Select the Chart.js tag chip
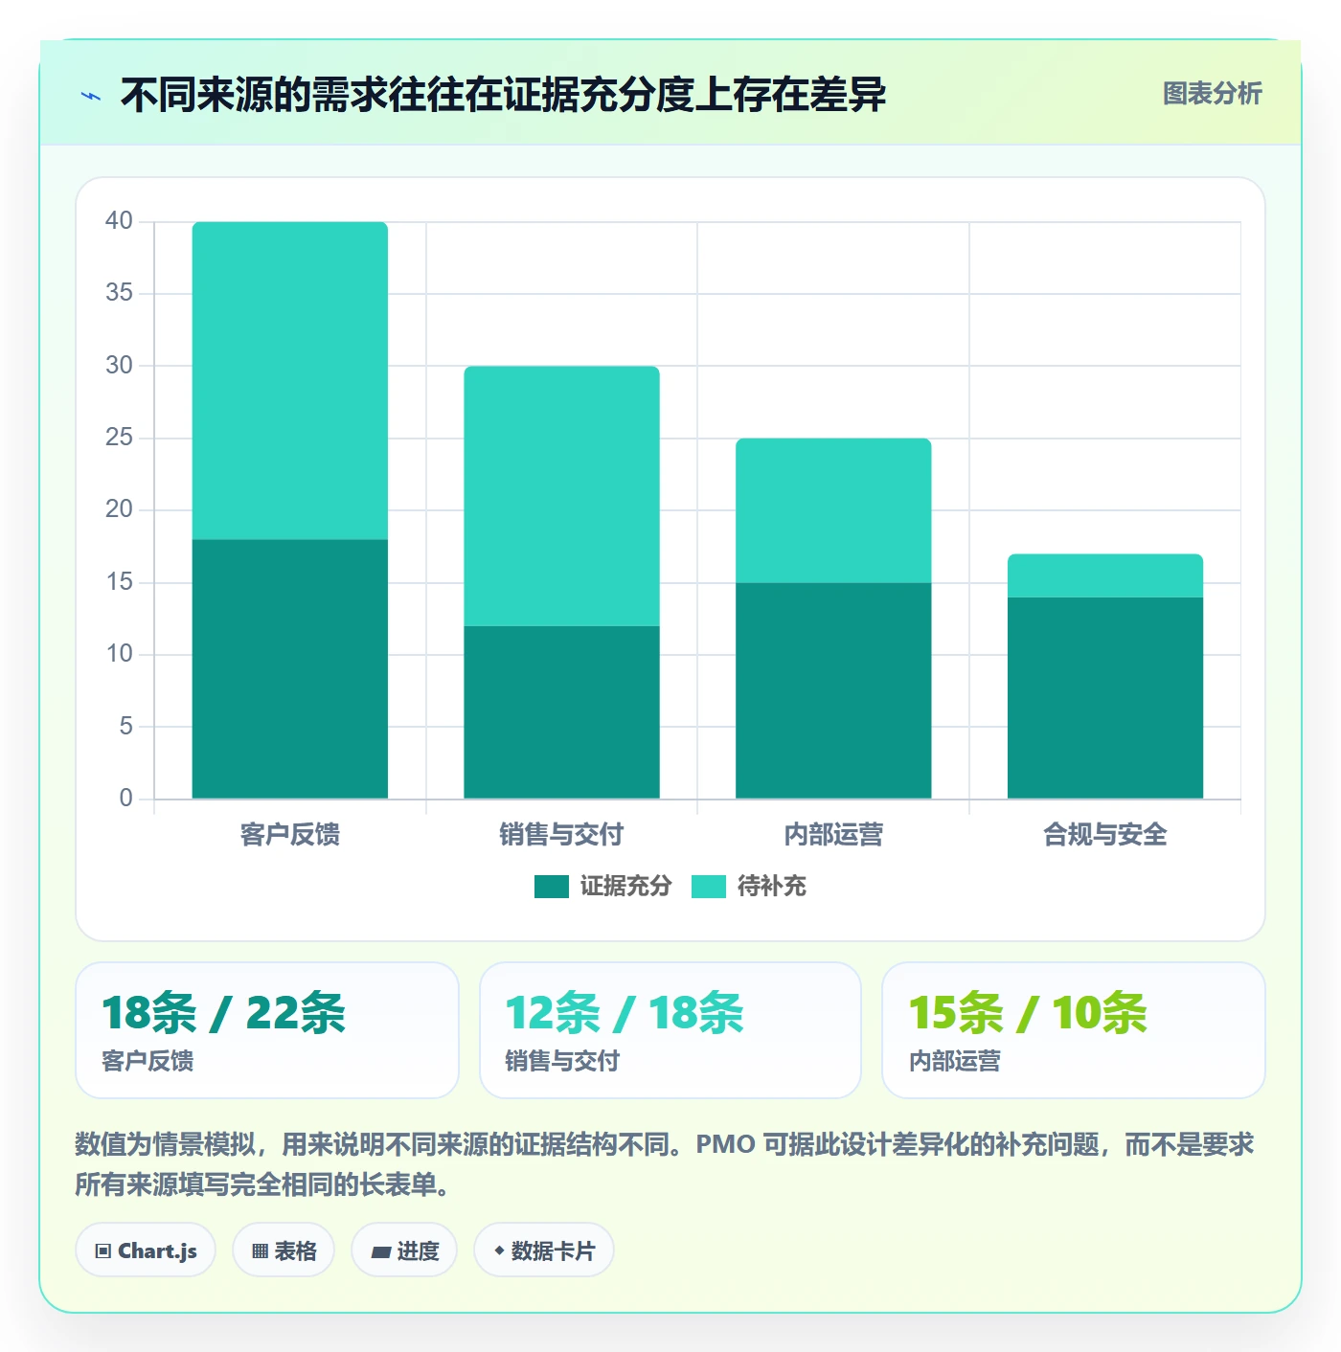The height and width of the screenshot is (1352, 1341). click(x=146, y=1251)
